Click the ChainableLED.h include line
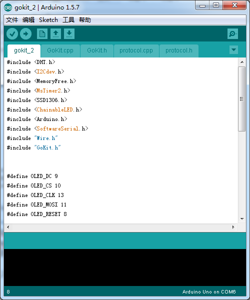 44,109
